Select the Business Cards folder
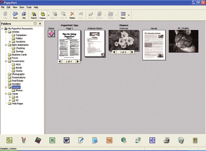 point(19,55)
